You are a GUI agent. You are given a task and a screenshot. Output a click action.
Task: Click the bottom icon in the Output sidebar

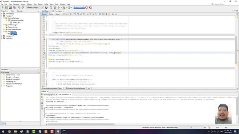[42, 108]
